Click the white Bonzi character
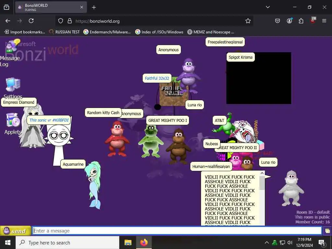The width and height of the screenshot is (332, 249). 291,188
